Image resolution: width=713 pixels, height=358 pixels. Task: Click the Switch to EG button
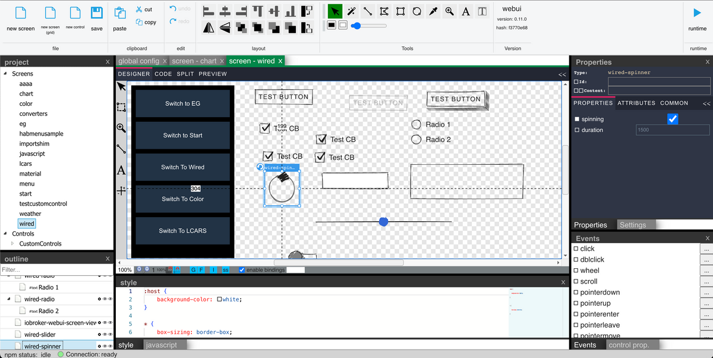pos(183,103)
